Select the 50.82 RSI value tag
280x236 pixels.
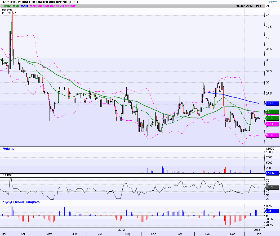272,188
